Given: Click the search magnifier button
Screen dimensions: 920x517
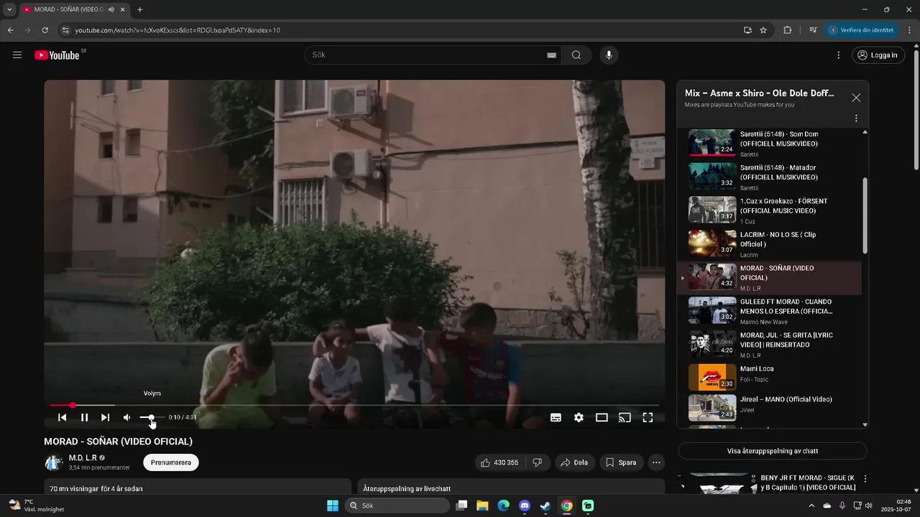Looking at the screenshot, I should 576,55.
